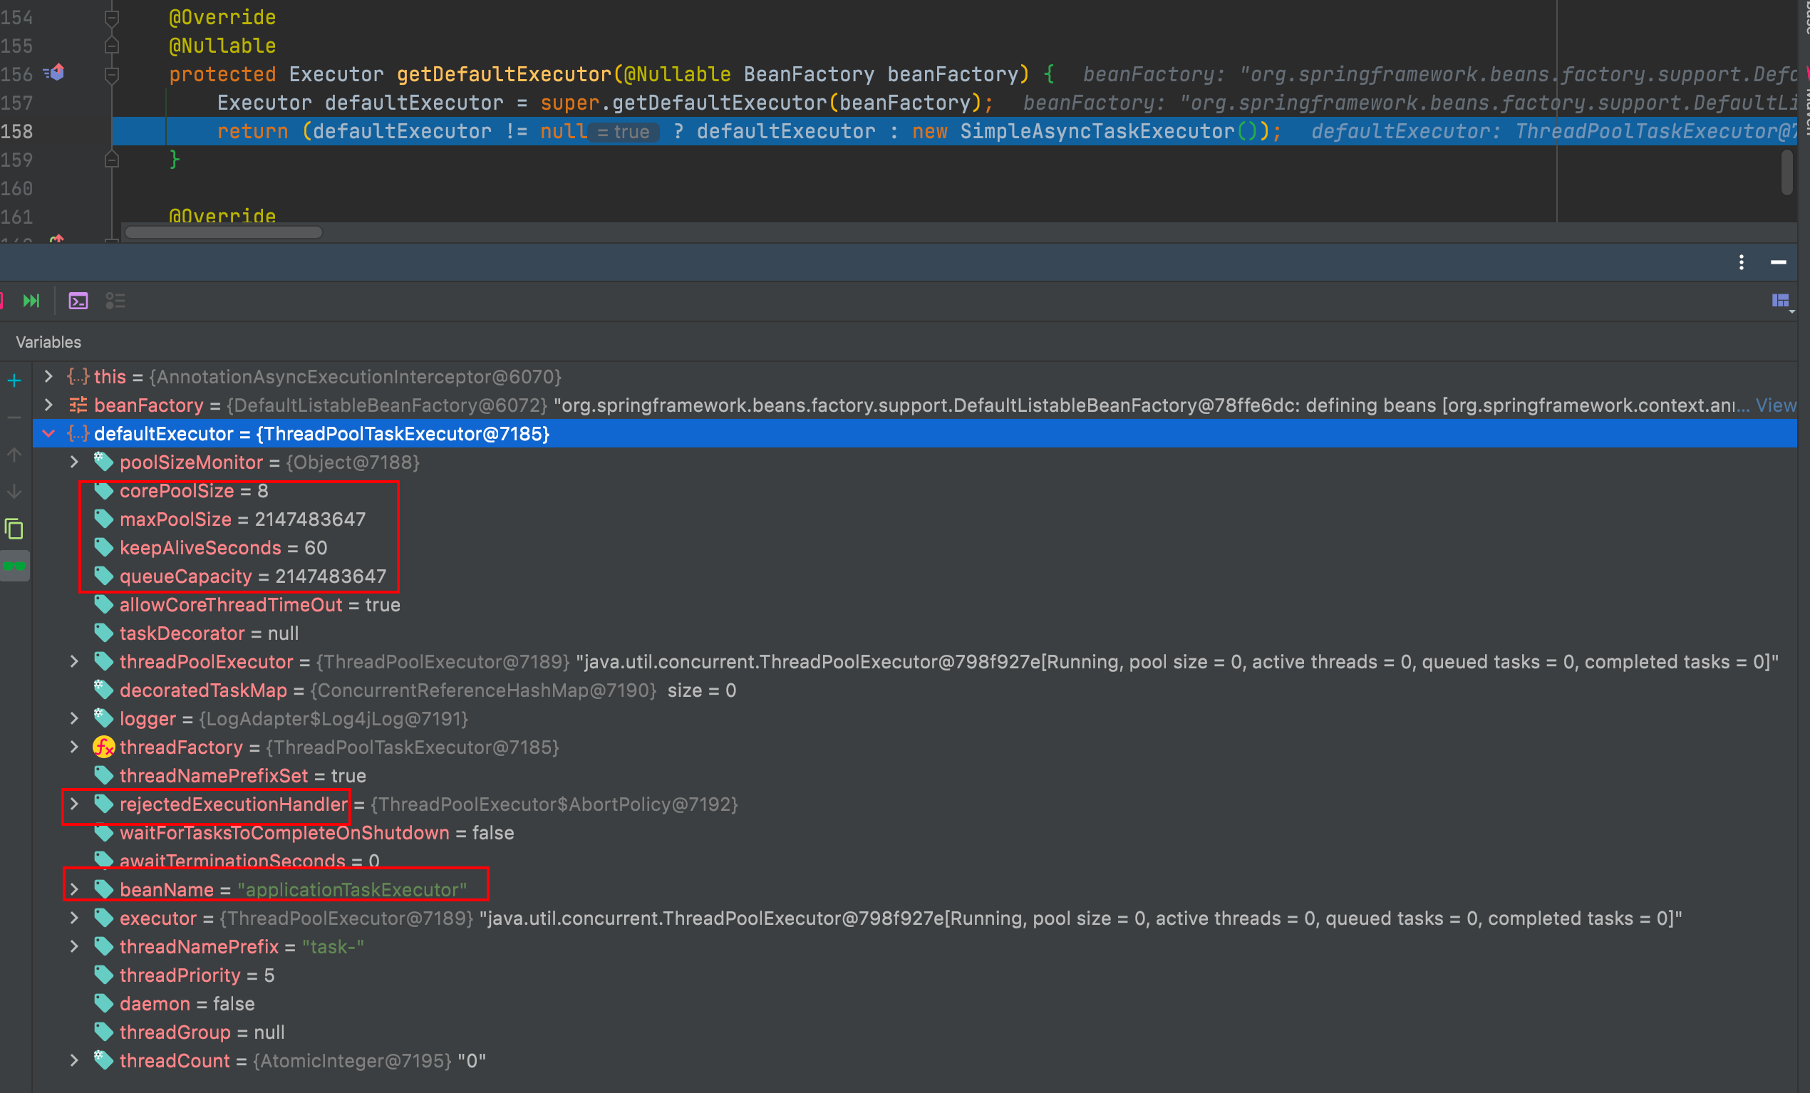Click the editor horizontal scrollbar thumb
Screen dimensions: 1810x1093
pyautogui.click(x=223, y=232)
